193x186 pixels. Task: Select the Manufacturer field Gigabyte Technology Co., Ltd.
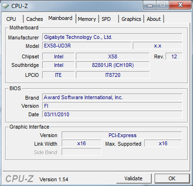(x=112, y=37)
